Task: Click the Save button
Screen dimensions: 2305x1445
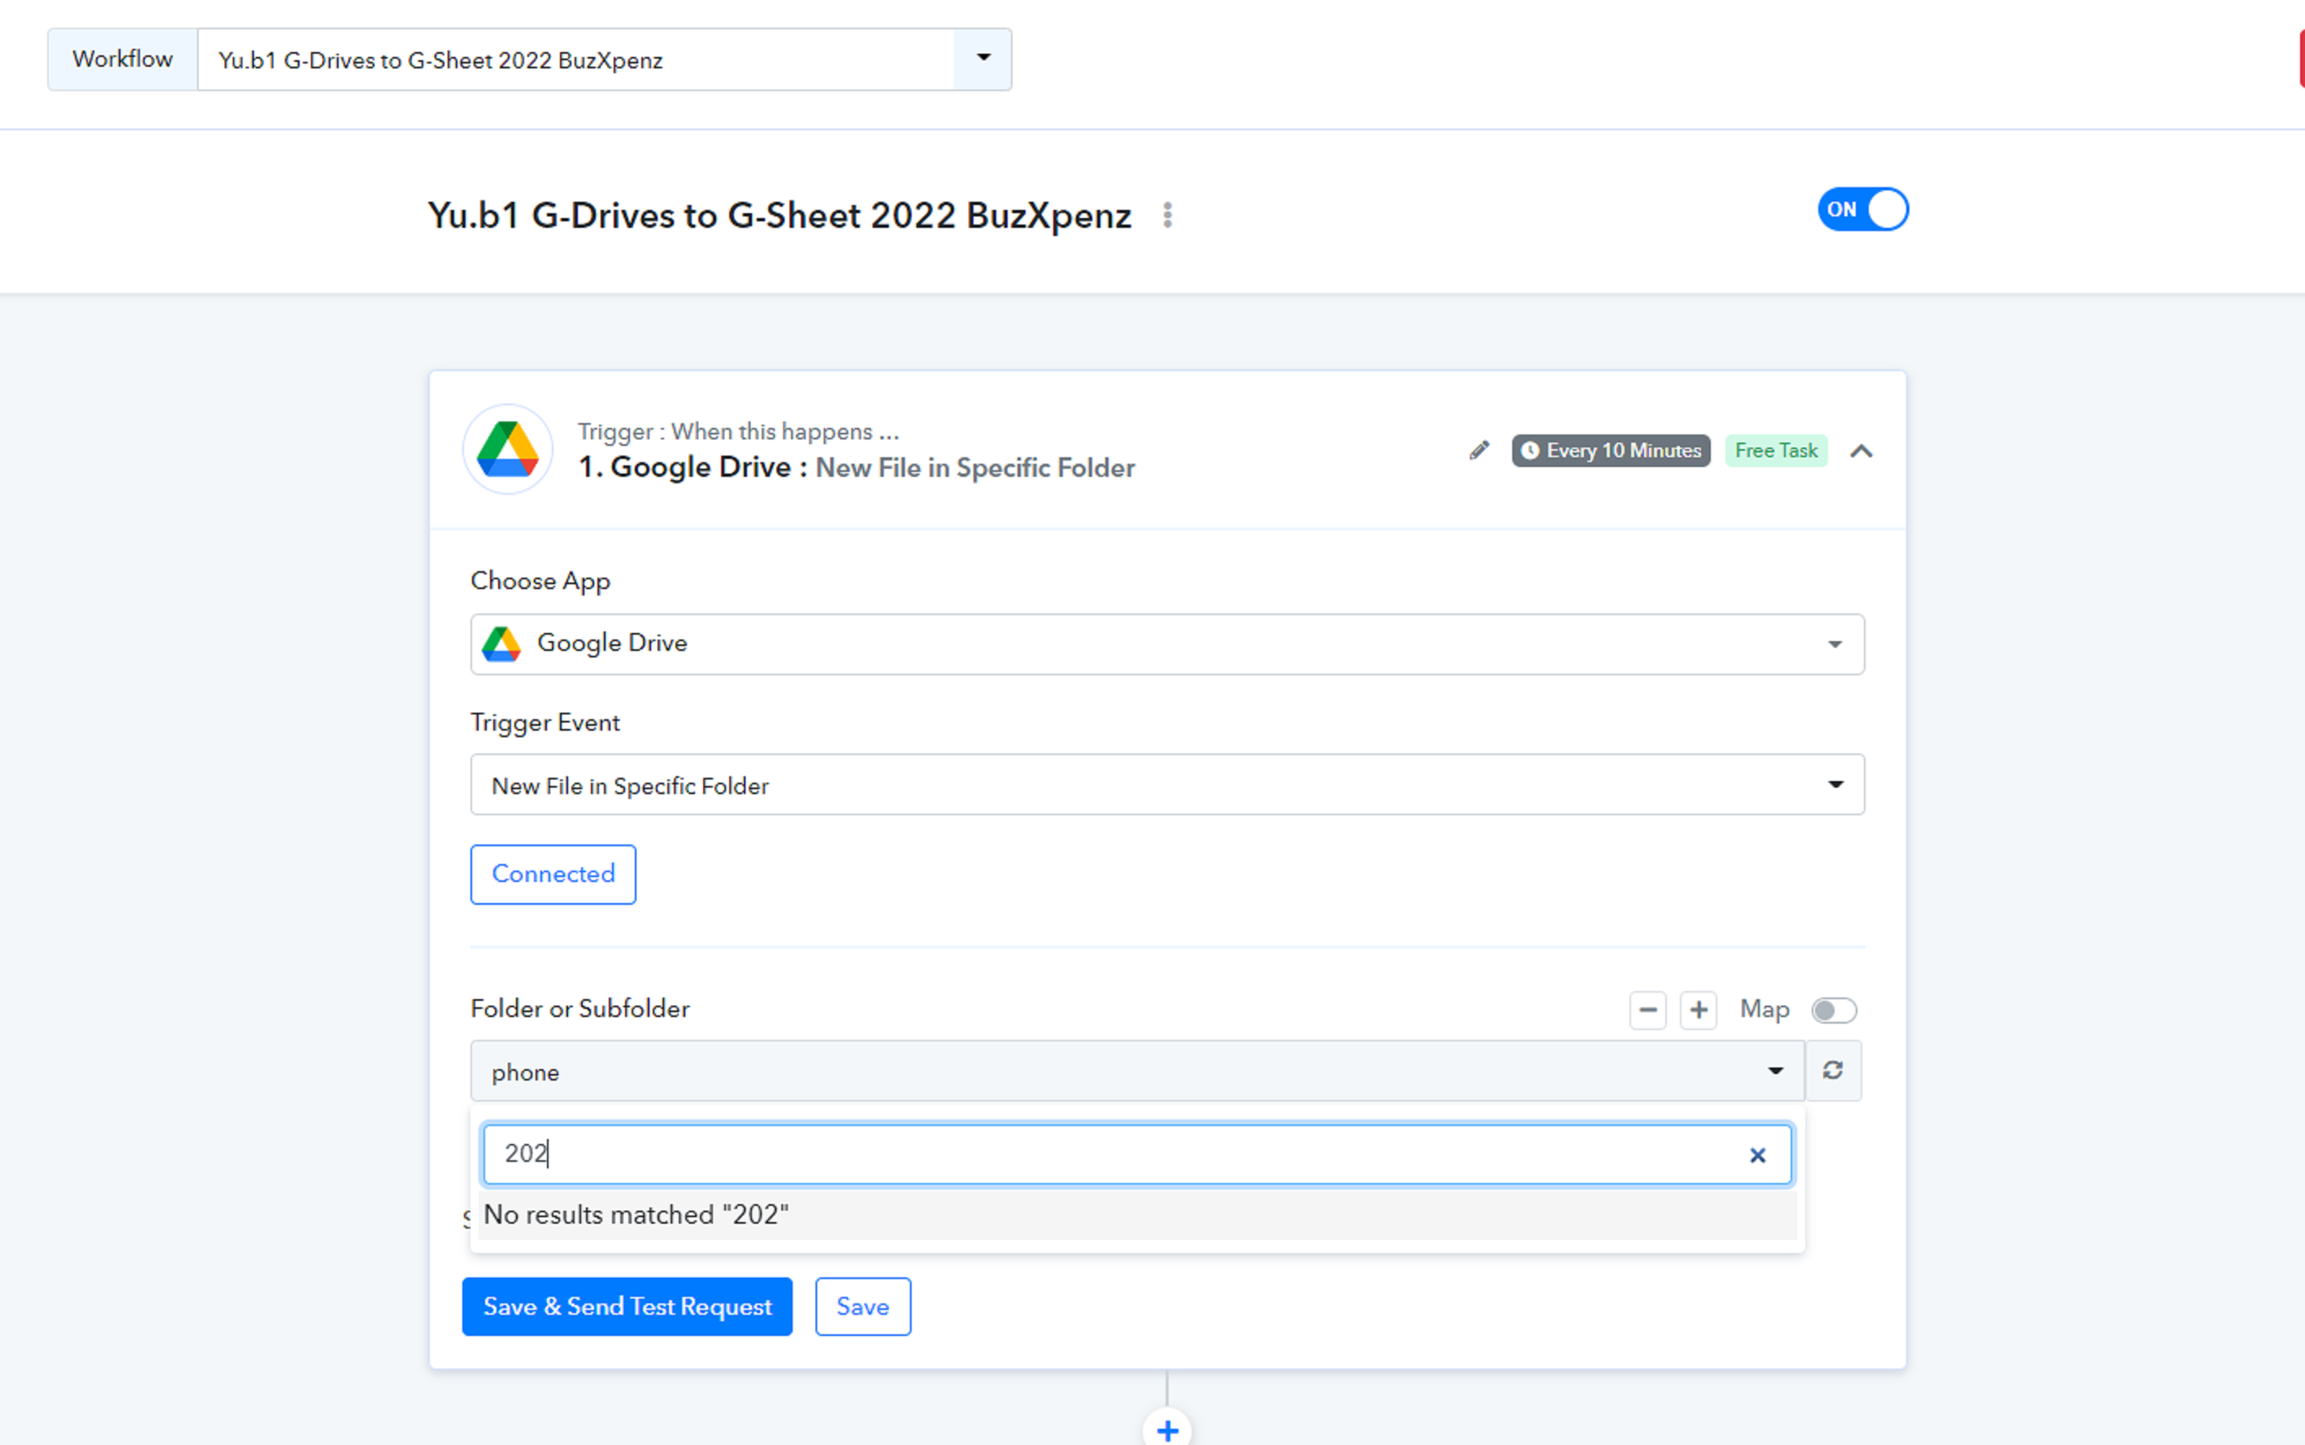Action: pos(864,1307)
